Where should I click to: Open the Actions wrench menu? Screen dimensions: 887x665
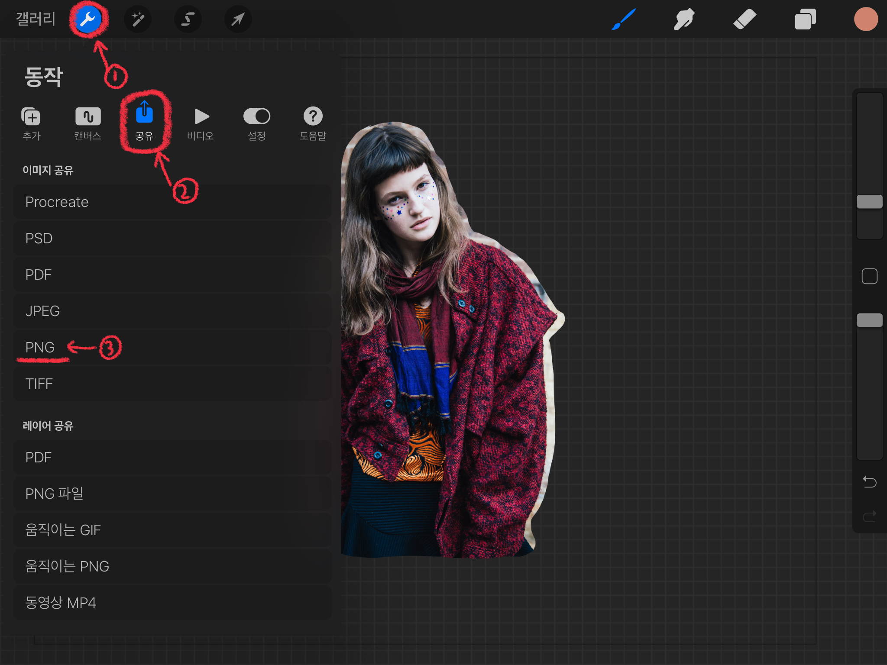88,19
